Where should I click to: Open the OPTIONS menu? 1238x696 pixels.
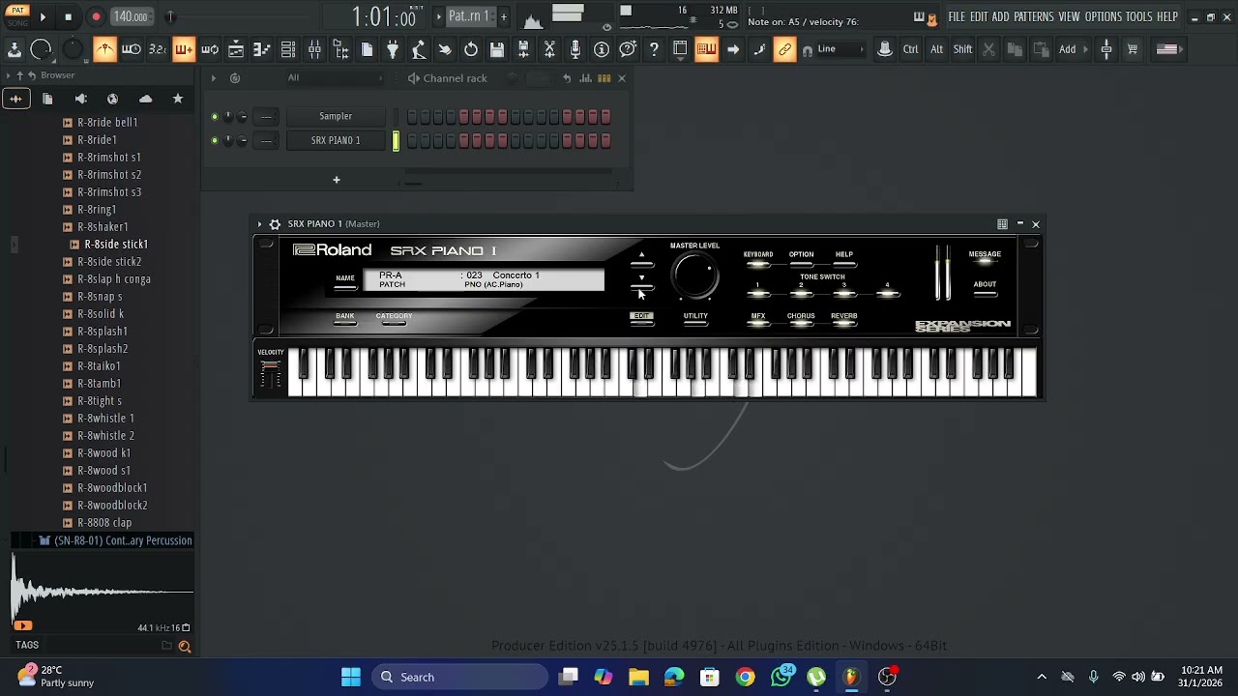[1104, 16]
